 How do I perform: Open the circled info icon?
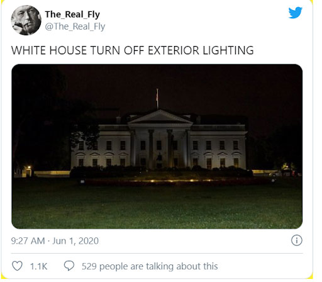[297, 240]
